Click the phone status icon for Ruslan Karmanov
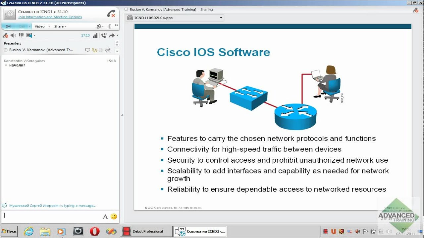424x238 pixels. pyautogui.click(x=95, y=50)
